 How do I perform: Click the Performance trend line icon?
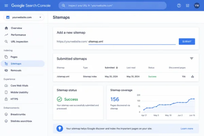(6, 35)
